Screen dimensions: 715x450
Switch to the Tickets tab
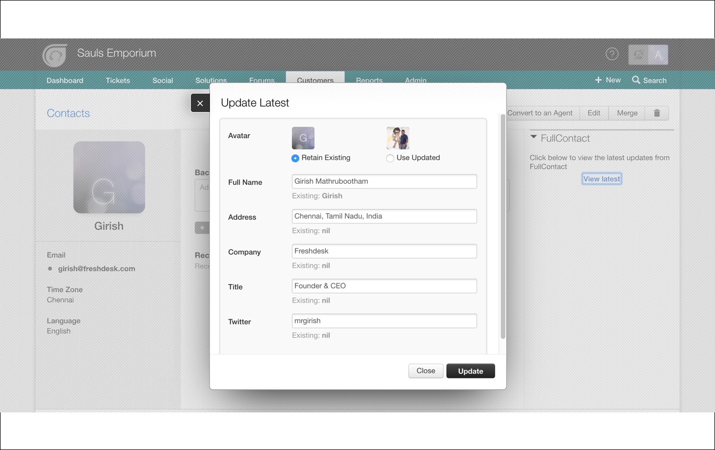point(118,80)
